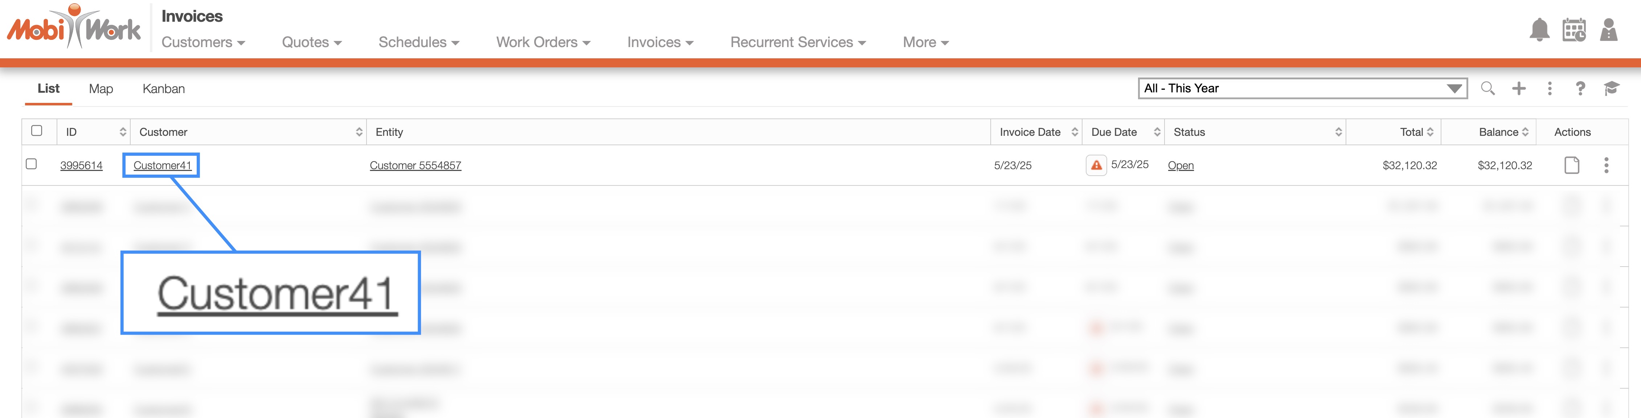The image size is (1641, 418).
Task: Click the overdue warning icon by due date
Action: [x=1096, y=166]
